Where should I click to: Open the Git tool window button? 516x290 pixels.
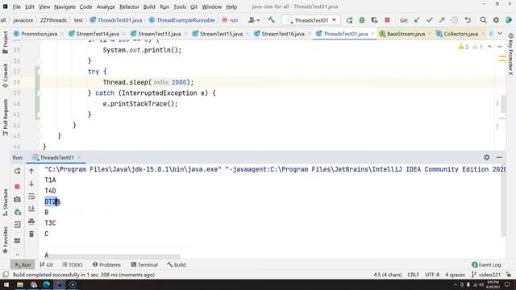point(47,265)
